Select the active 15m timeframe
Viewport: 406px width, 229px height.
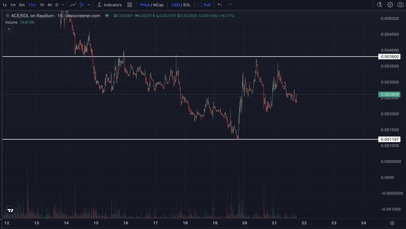coord(32,5)
